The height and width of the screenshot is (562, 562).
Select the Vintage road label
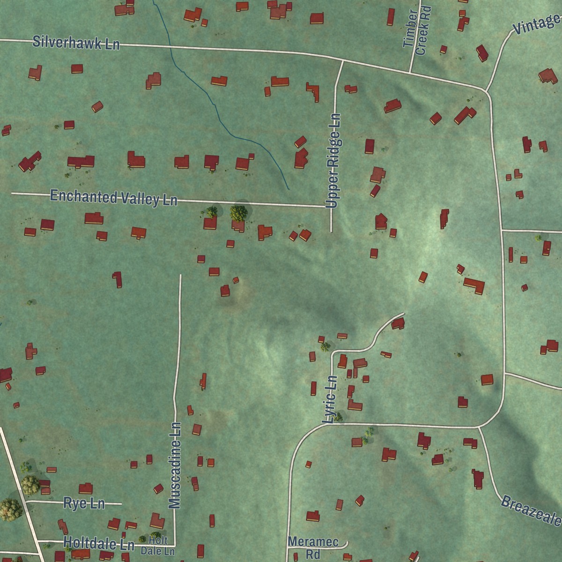[537, 23]
